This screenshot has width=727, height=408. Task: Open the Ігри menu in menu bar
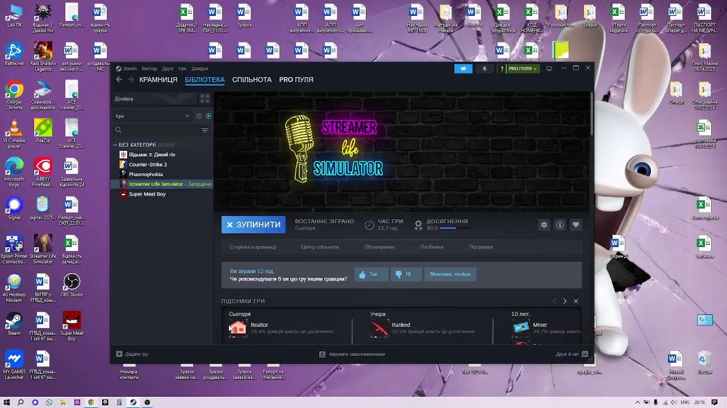[x=182, y=69]
